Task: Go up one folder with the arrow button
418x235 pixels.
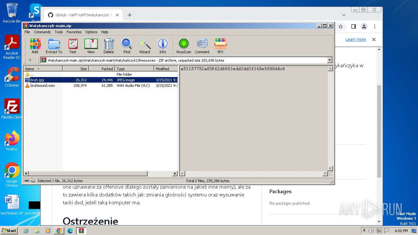Action: [30, 60]
